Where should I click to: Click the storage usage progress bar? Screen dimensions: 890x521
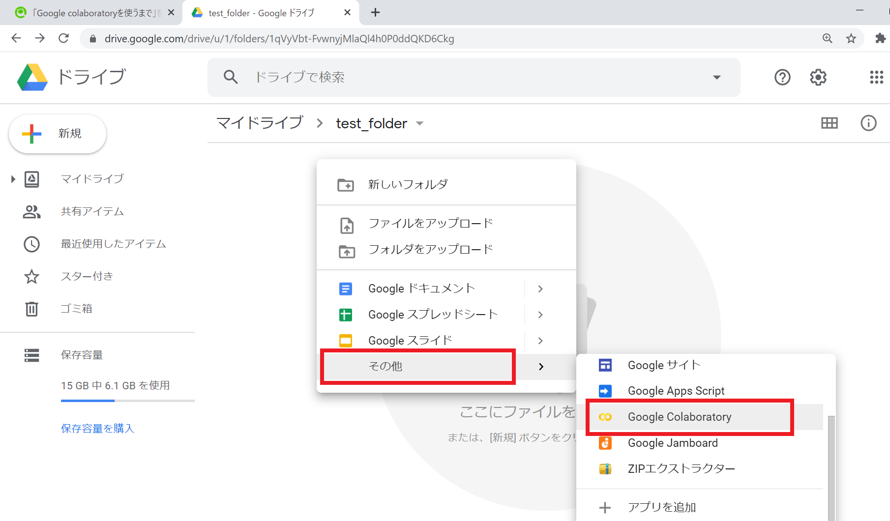(128, 401)
